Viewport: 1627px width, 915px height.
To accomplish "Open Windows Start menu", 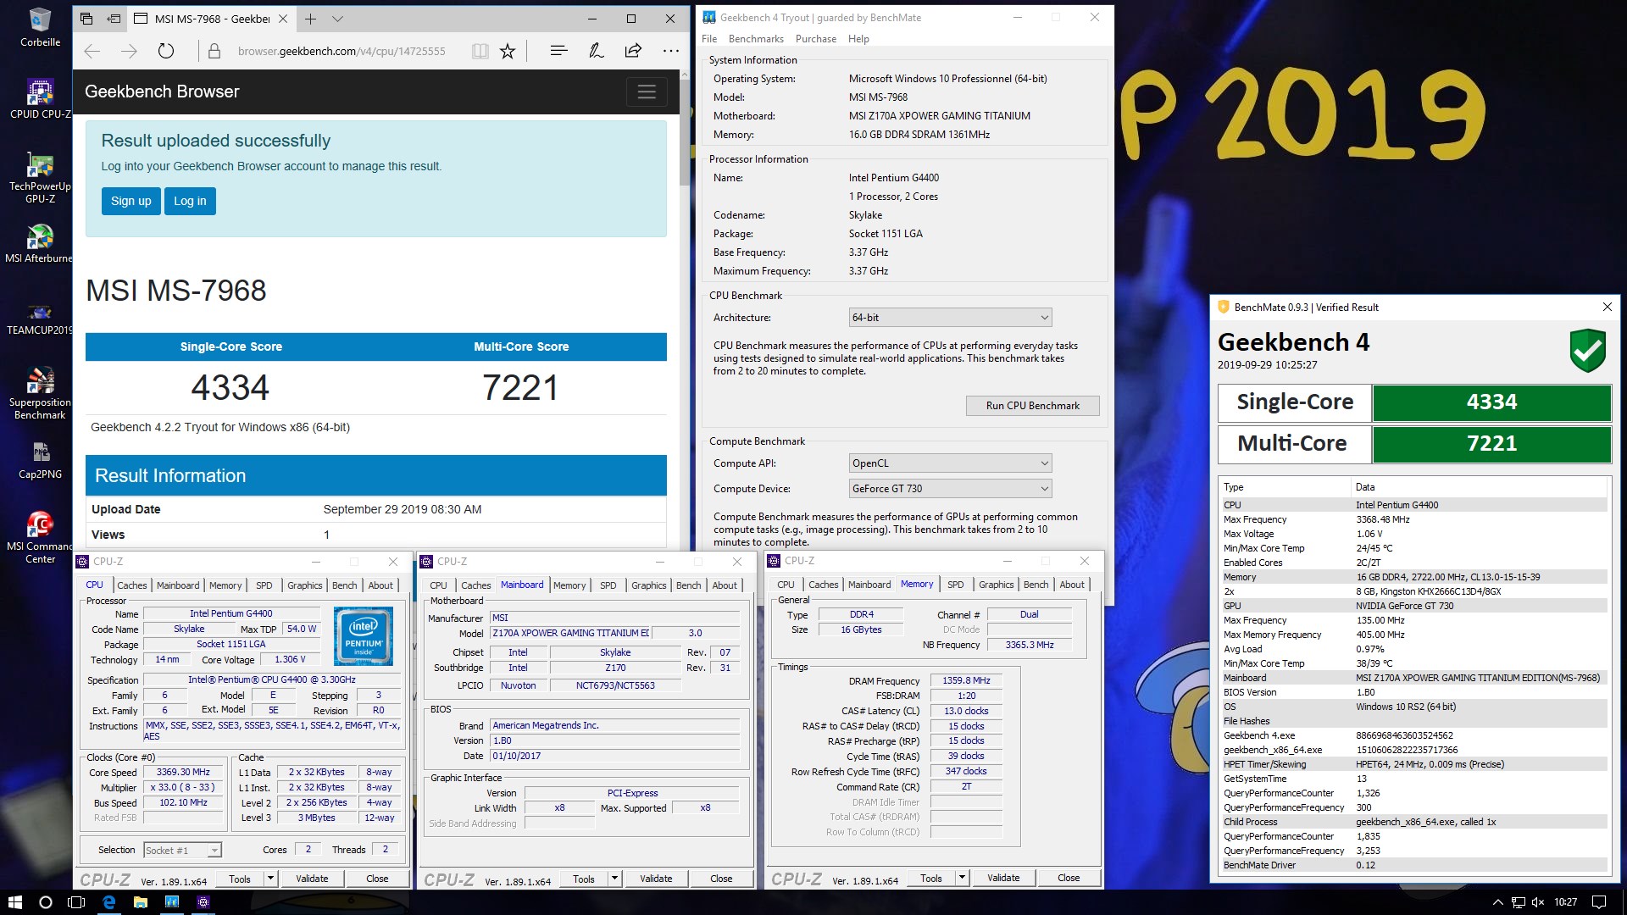I will [x=14, y=902].
